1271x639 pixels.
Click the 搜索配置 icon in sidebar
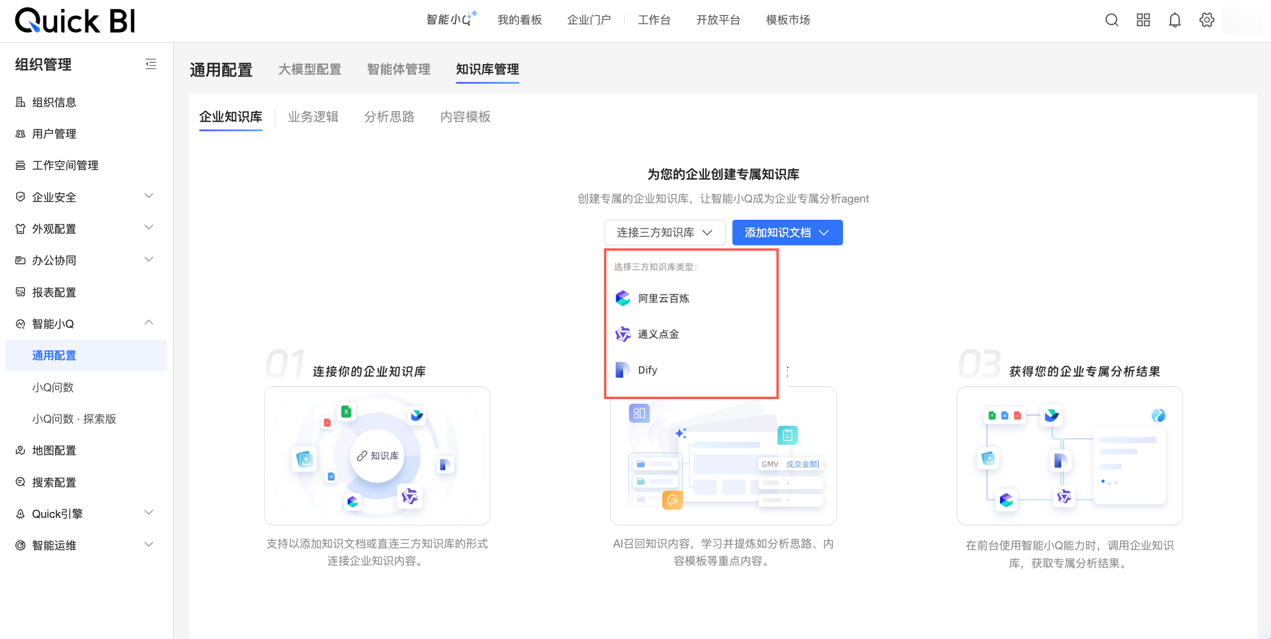tap(20, 482)
